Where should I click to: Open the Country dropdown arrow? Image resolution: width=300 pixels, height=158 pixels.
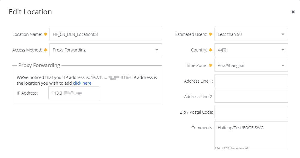[x=283, y=50]
